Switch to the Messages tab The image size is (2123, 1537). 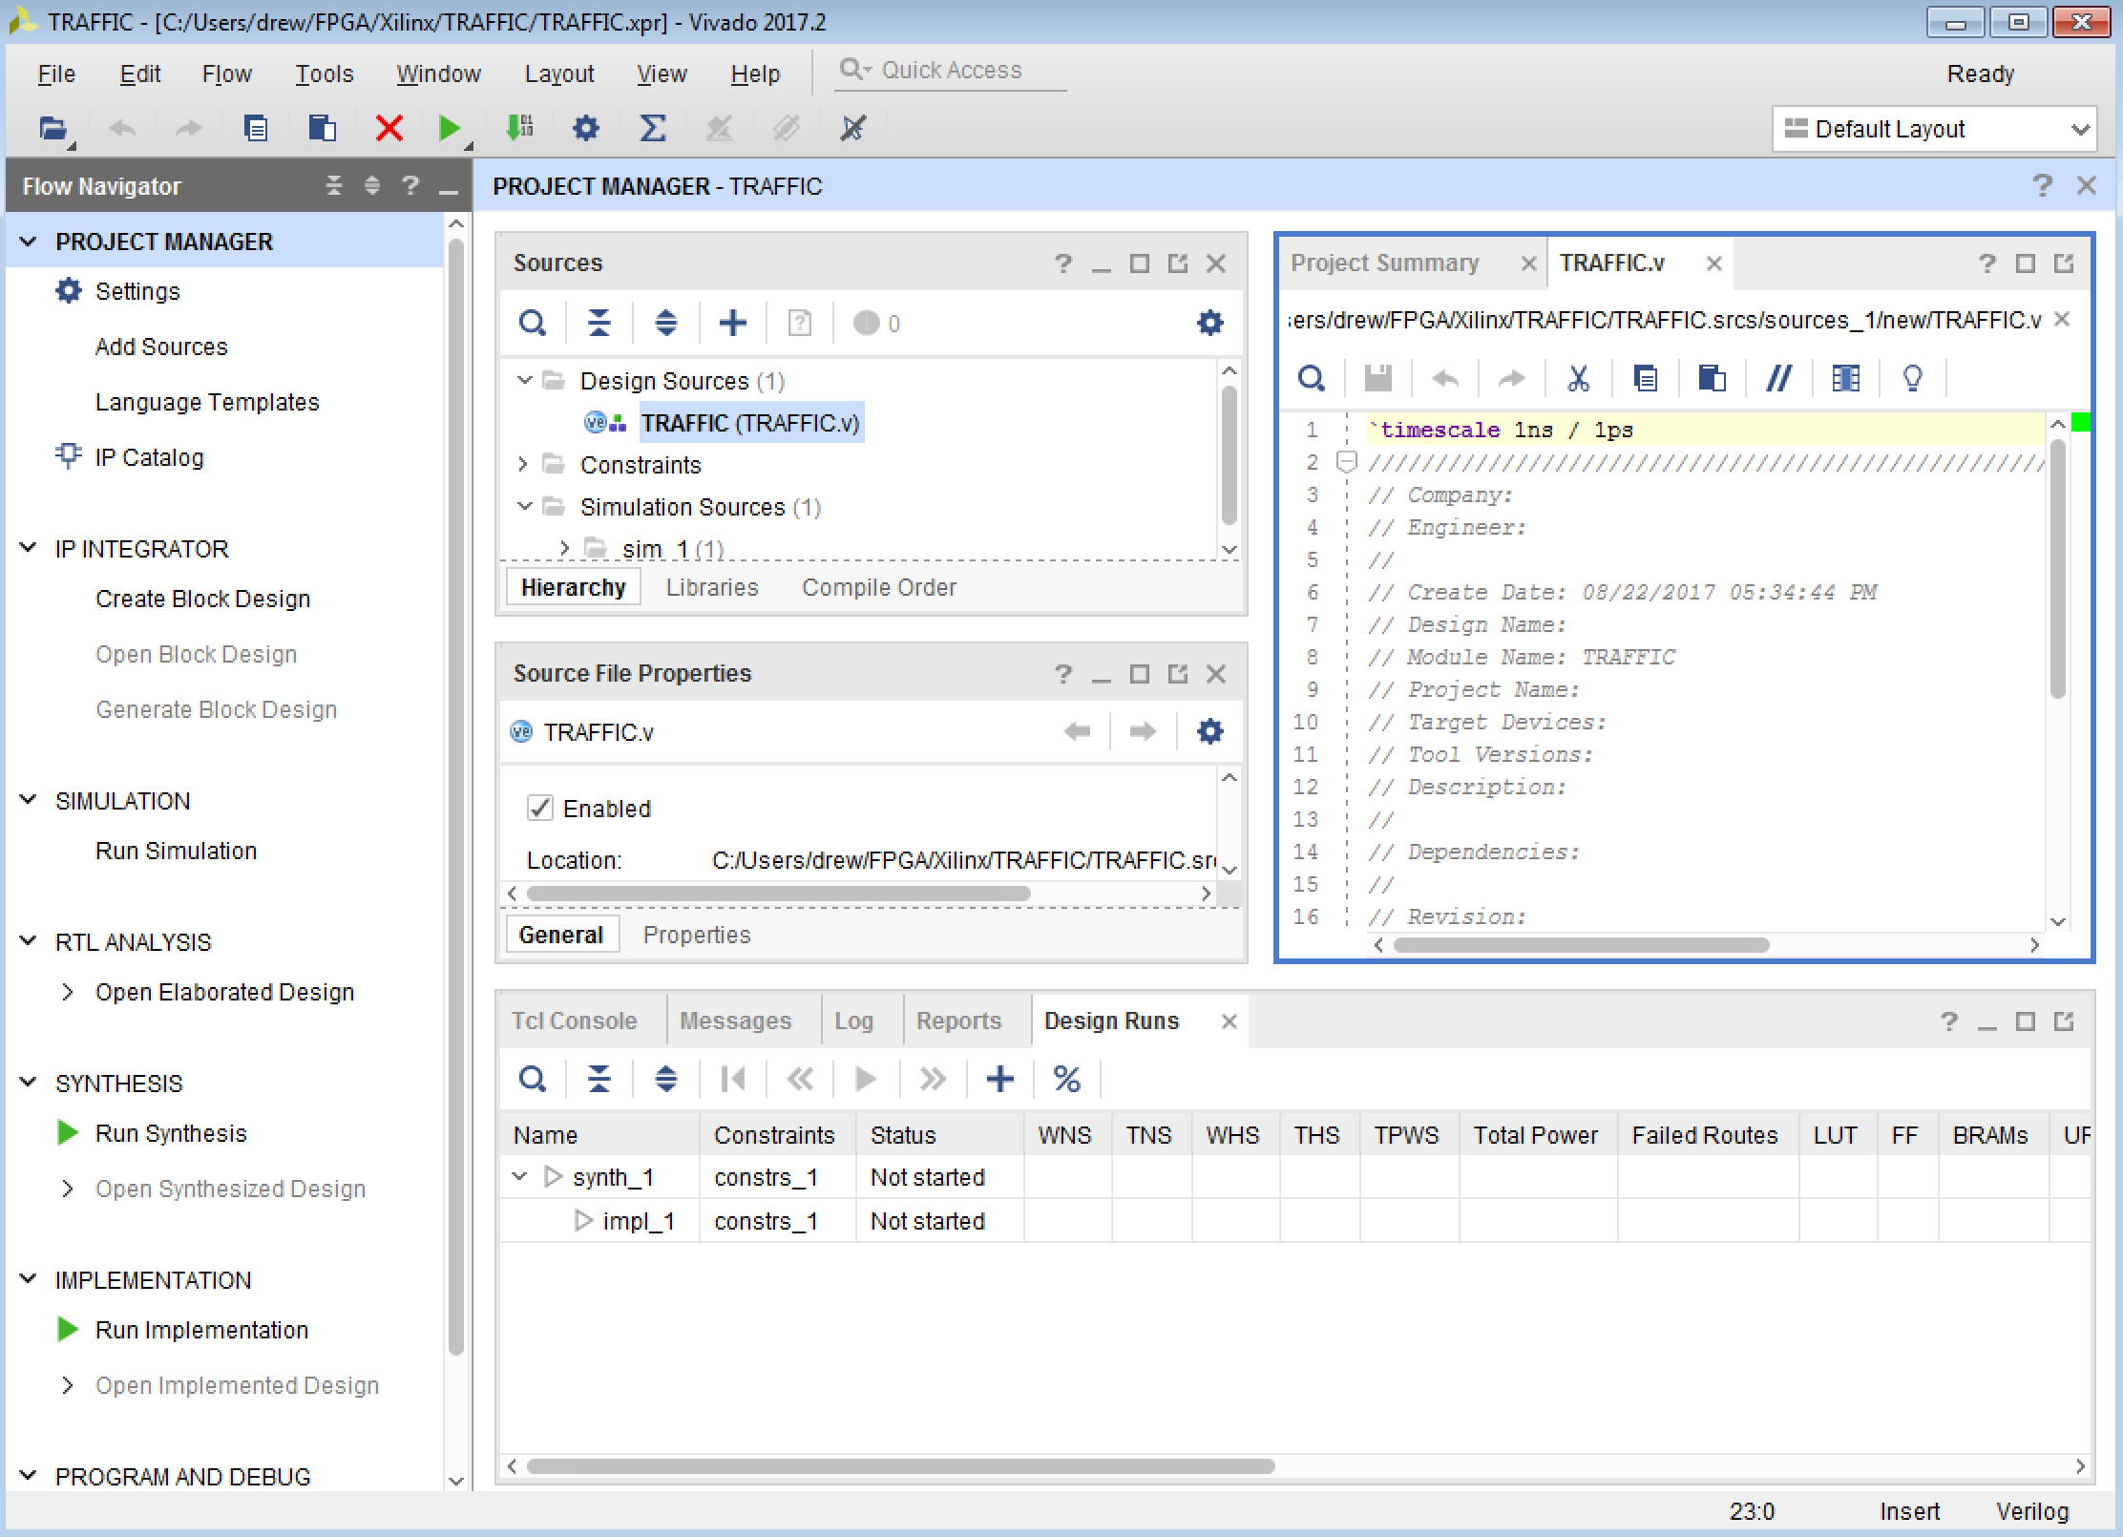pyautogui.click(x=735, y=1021)
